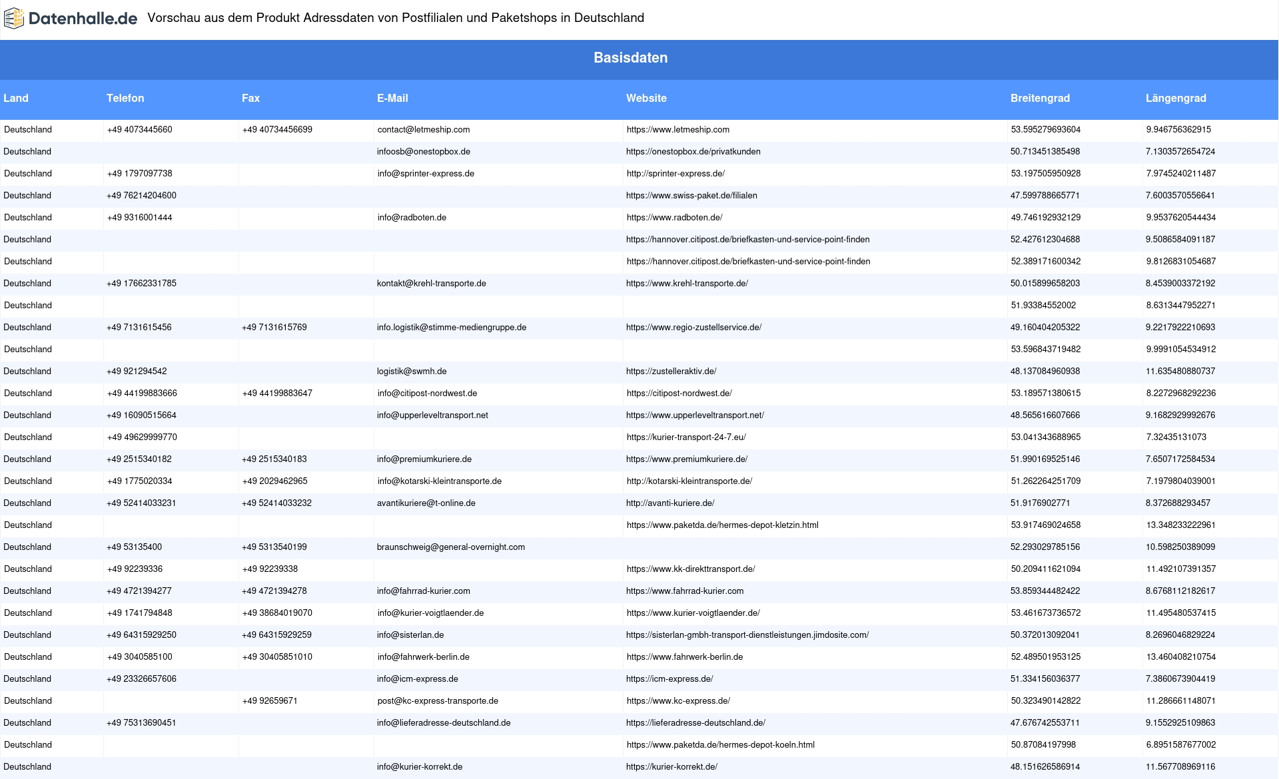The image size is (1279, 779).
Task: Click fax number +49 40734456699
Action: 277,130
